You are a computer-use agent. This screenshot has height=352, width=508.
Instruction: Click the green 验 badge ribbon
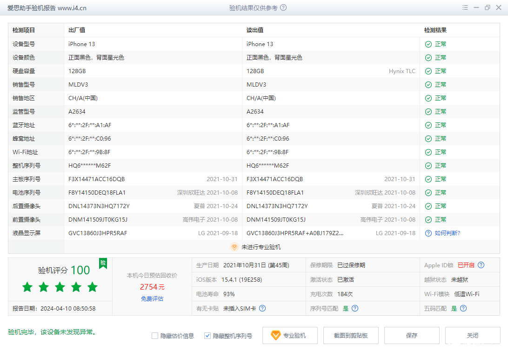click(103, 263)
